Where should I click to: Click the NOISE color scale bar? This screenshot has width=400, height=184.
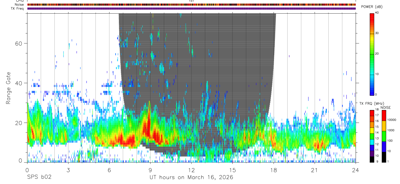(384, 136)
